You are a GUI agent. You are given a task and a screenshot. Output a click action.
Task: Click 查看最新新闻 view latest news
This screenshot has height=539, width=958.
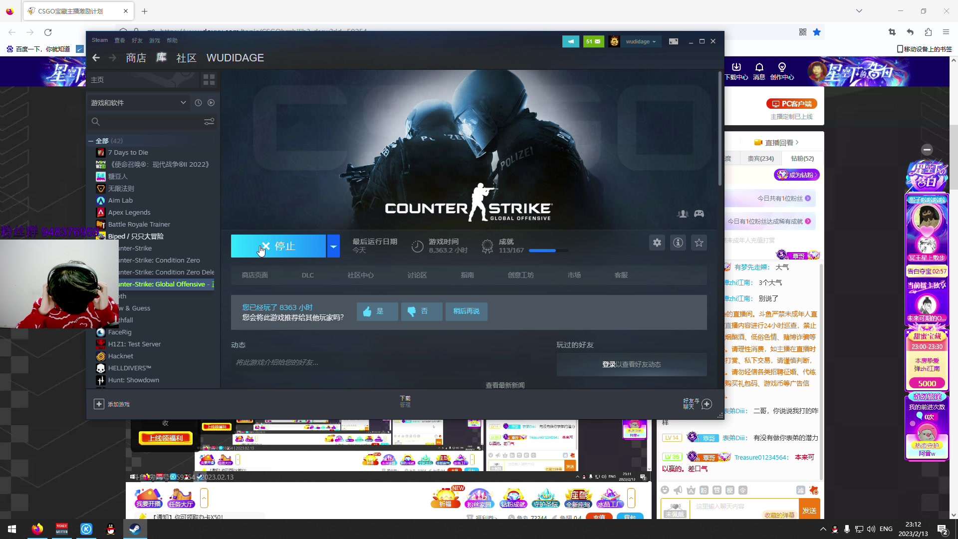(505, 385)
